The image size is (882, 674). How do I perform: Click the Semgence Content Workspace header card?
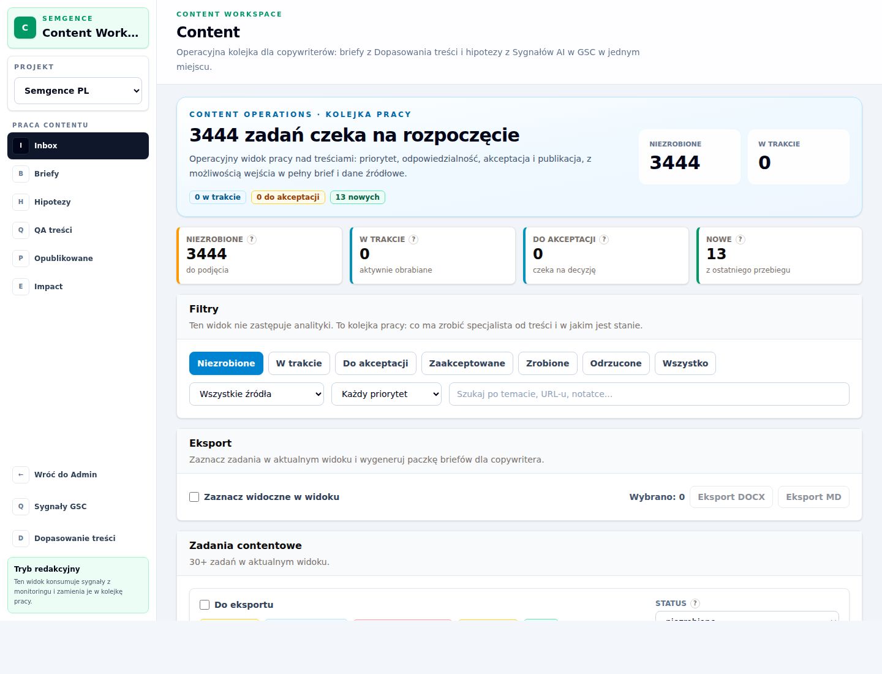[x=78, y=28]
